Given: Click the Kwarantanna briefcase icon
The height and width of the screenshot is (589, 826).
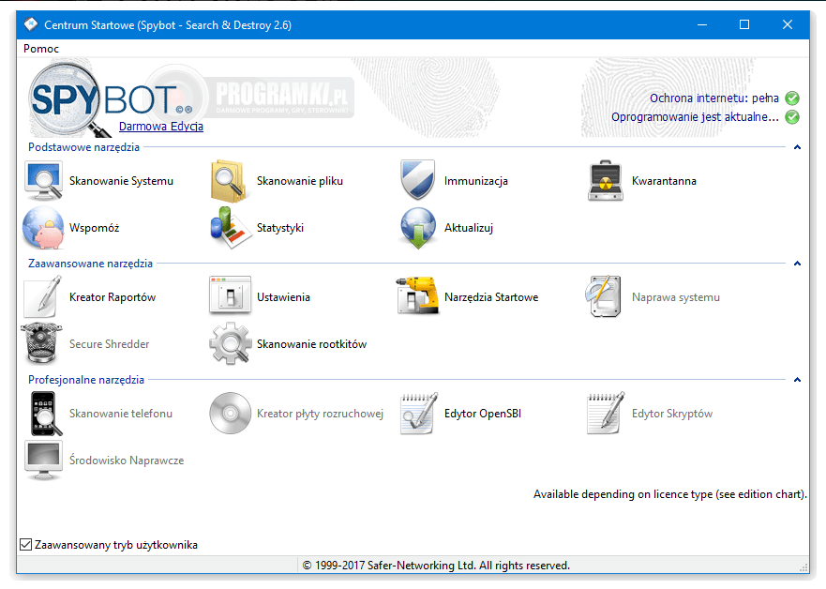Looking at the screenshot, I should tap(606, 181).
